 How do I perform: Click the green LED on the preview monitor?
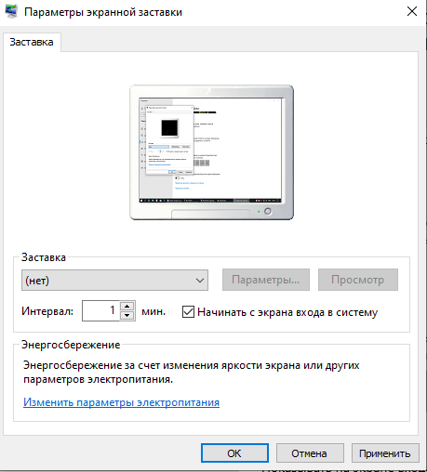[259, 212]
